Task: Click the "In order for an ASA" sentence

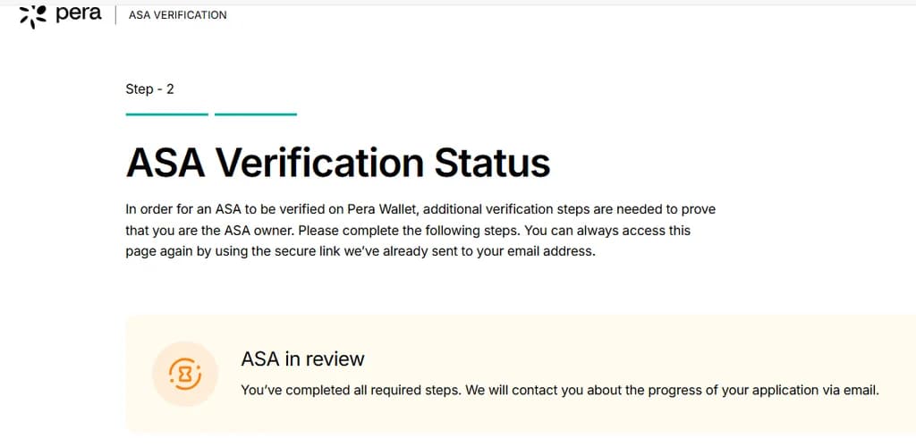Action: tap(179, 209)
